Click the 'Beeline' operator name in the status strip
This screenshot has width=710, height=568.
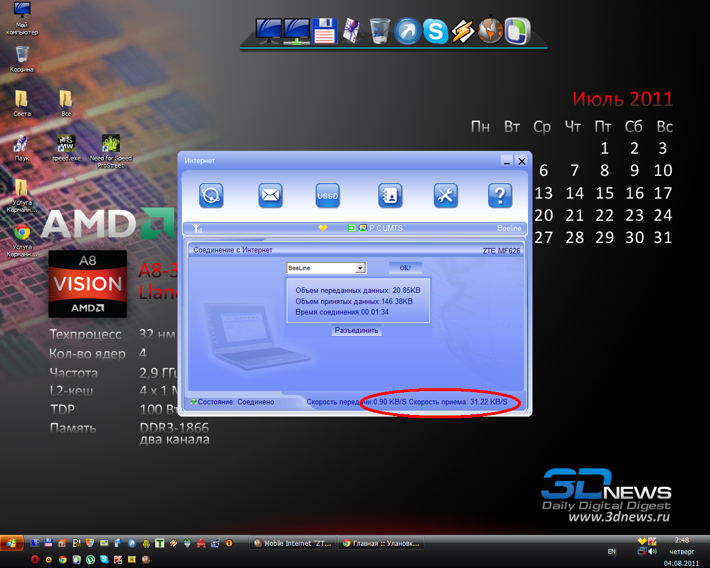[509, 228]
